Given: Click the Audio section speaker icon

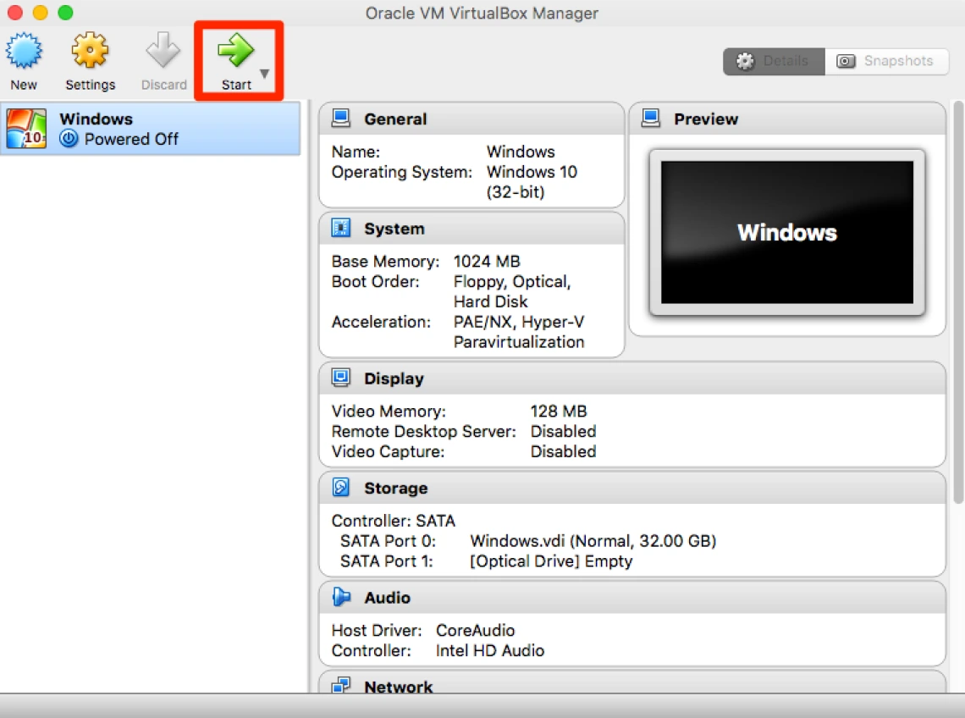Looking at the screenshot, I should [x=341, y=596].
